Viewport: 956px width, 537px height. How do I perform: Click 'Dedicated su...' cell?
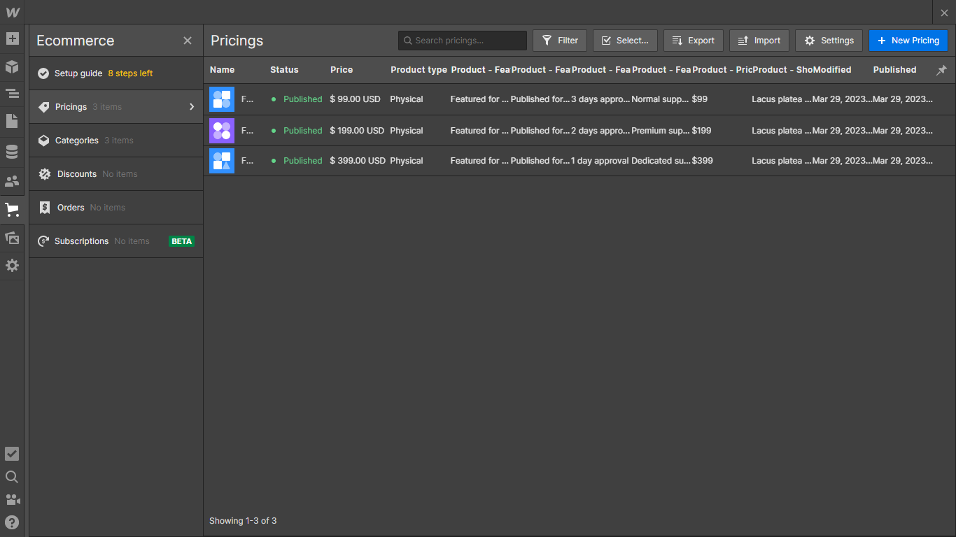[x=661, y=161]
